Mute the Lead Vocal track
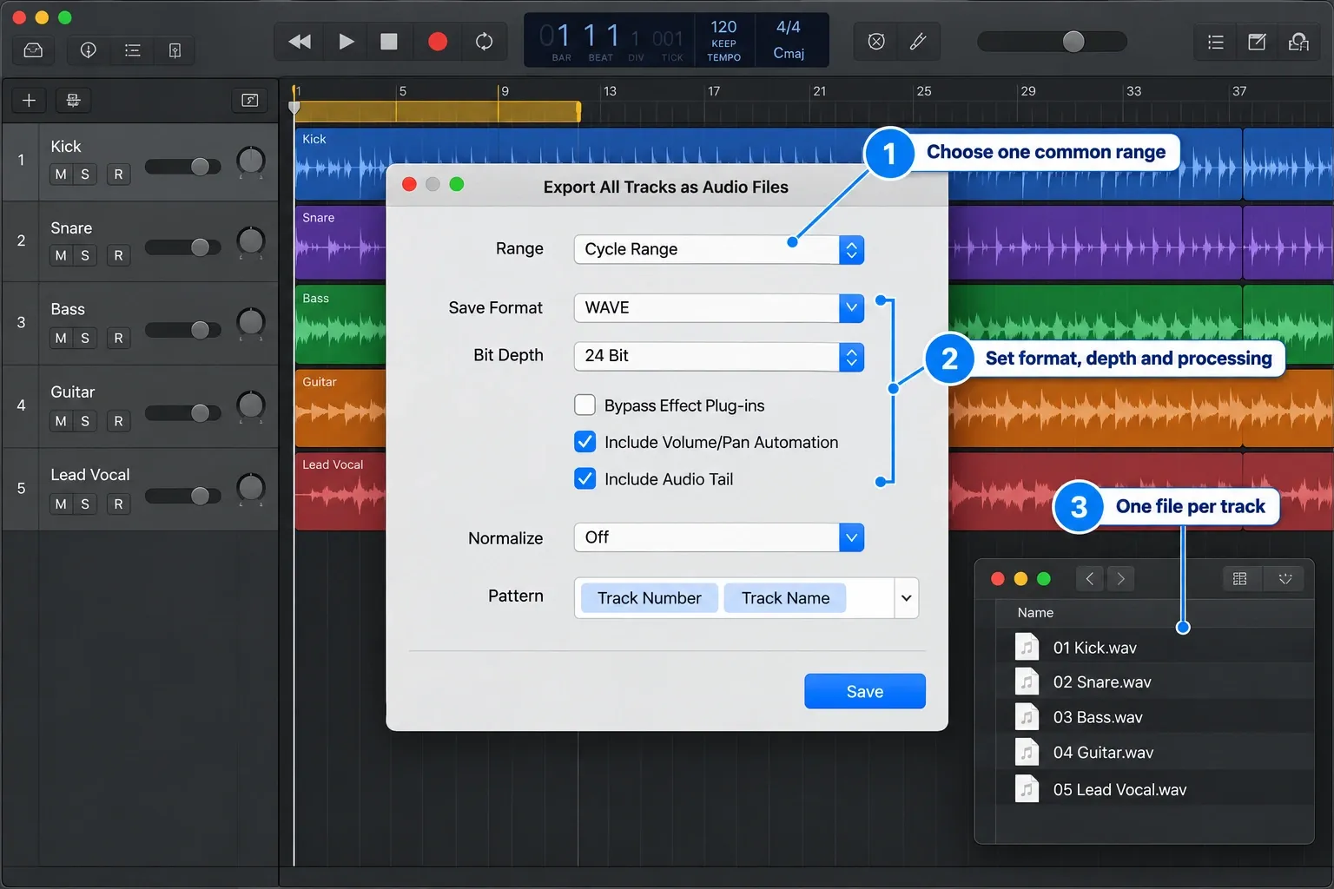Screen dimensions: 1334x889 (x=61, y=504)
